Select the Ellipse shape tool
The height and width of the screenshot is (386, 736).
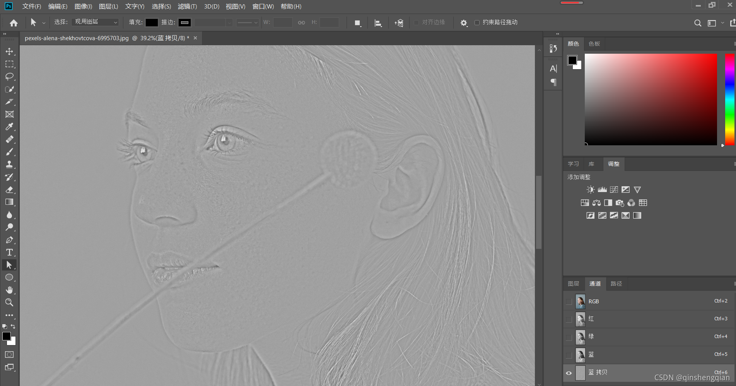pos(9,277)
